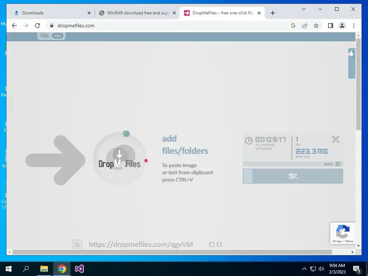Screen dimensions: 368x276
Task: Go back to the previous page
Action: point(14,26)
